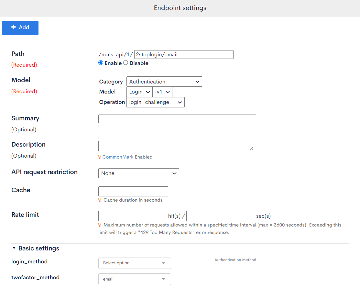Open the CommonMark link

tap(118, 157)
